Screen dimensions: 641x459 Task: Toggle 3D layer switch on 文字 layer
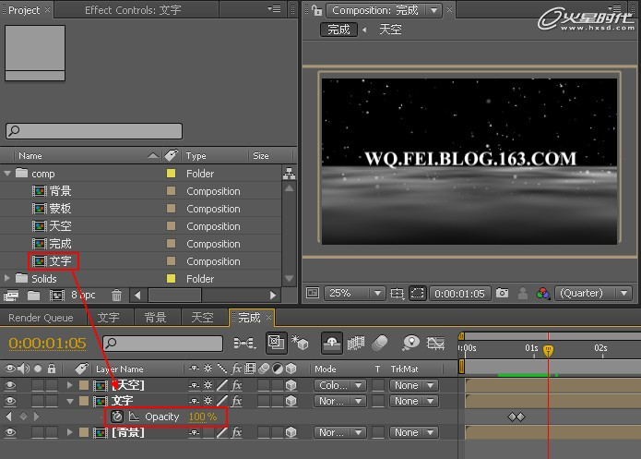coord(291,401)
